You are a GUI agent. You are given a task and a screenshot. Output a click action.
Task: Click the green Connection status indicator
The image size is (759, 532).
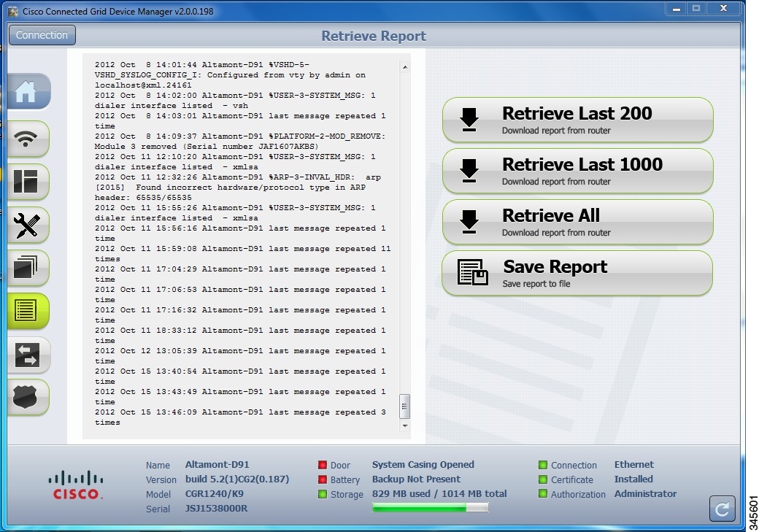(543, 465)
